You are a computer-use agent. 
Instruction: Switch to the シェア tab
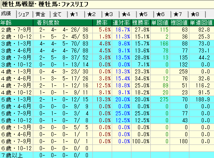(x=25, y=14)
